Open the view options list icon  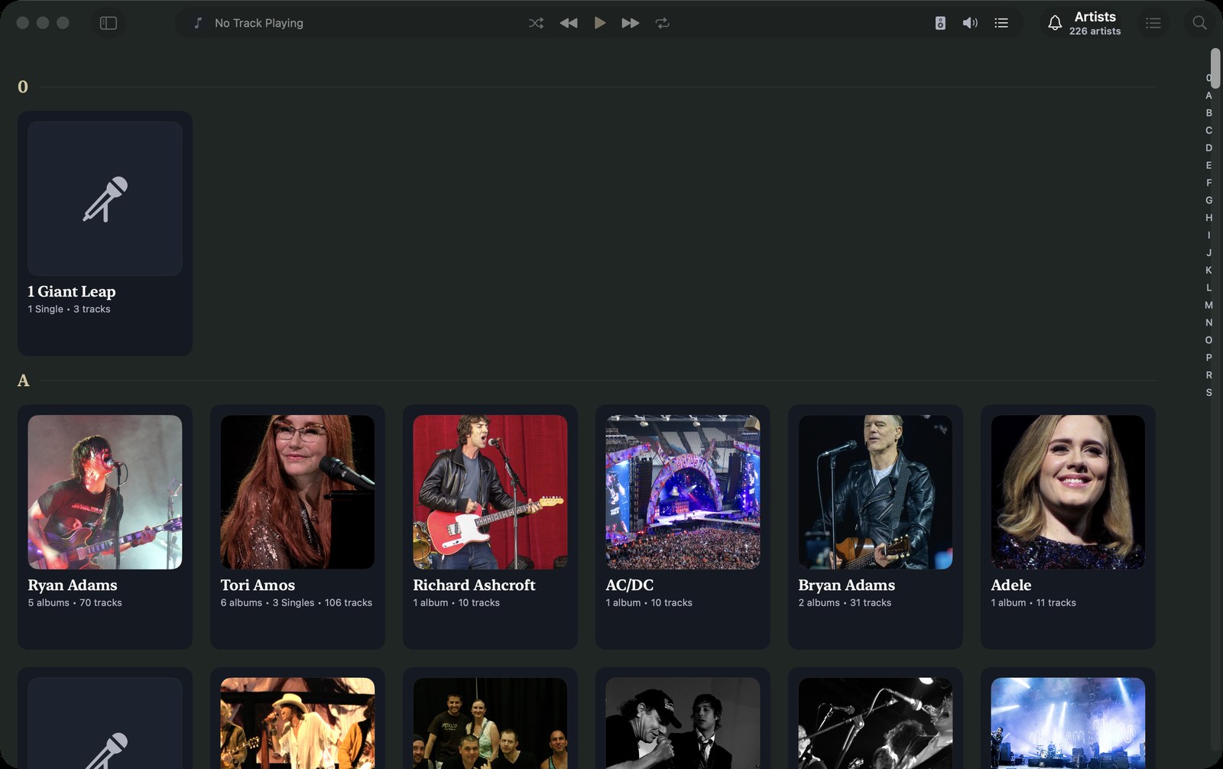click(1153, 23)
